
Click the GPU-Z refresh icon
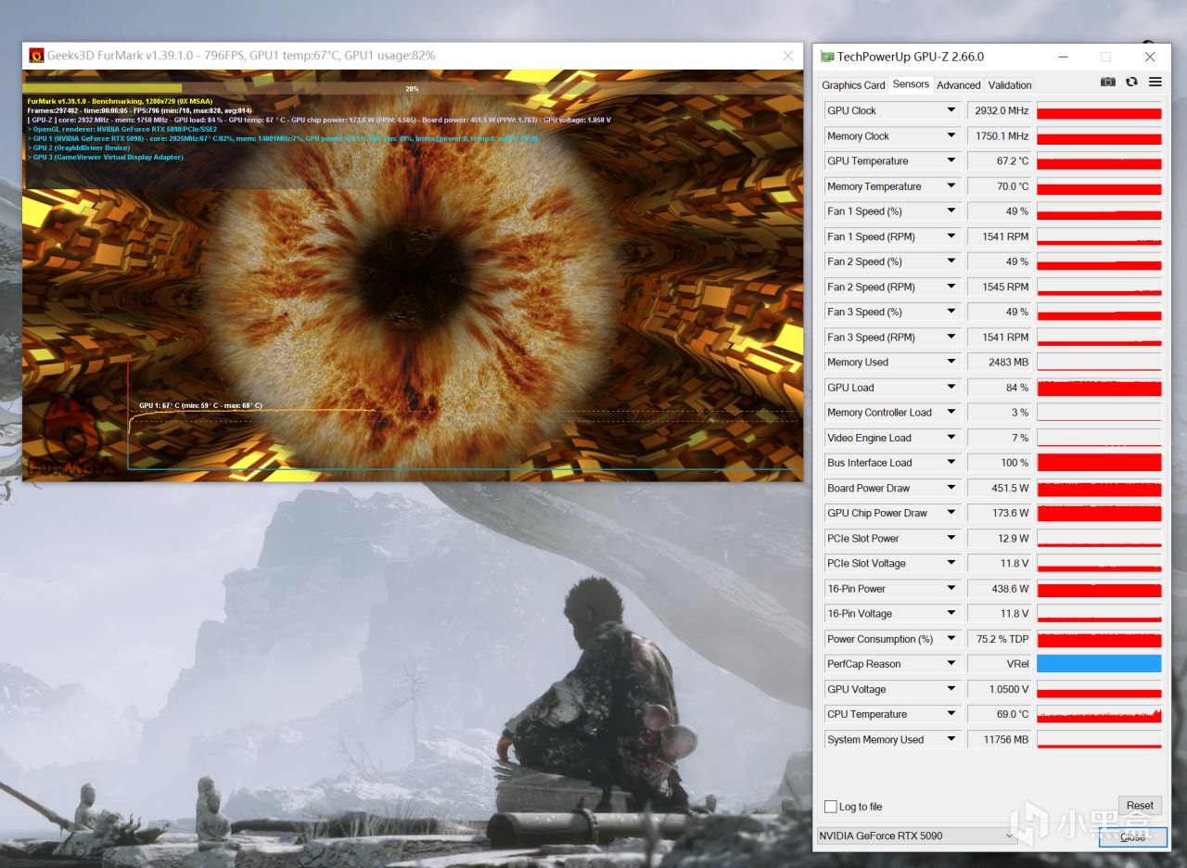pyautogui.click(x=1131, y=82)
